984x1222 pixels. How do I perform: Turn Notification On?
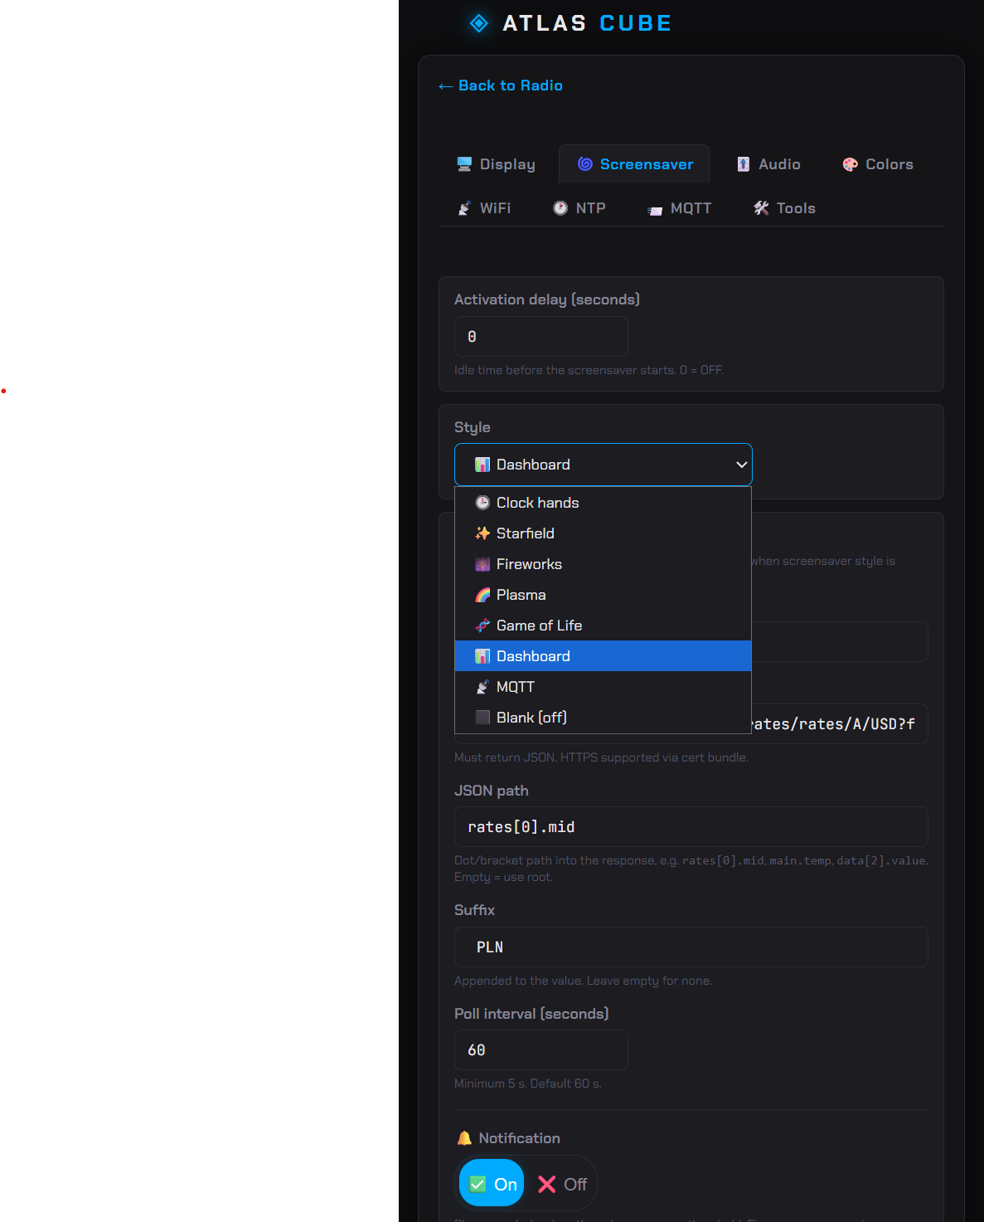492,1184
